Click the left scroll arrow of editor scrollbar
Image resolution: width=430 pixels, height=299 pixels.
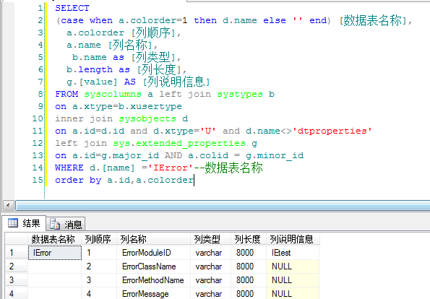click(8, 205)
